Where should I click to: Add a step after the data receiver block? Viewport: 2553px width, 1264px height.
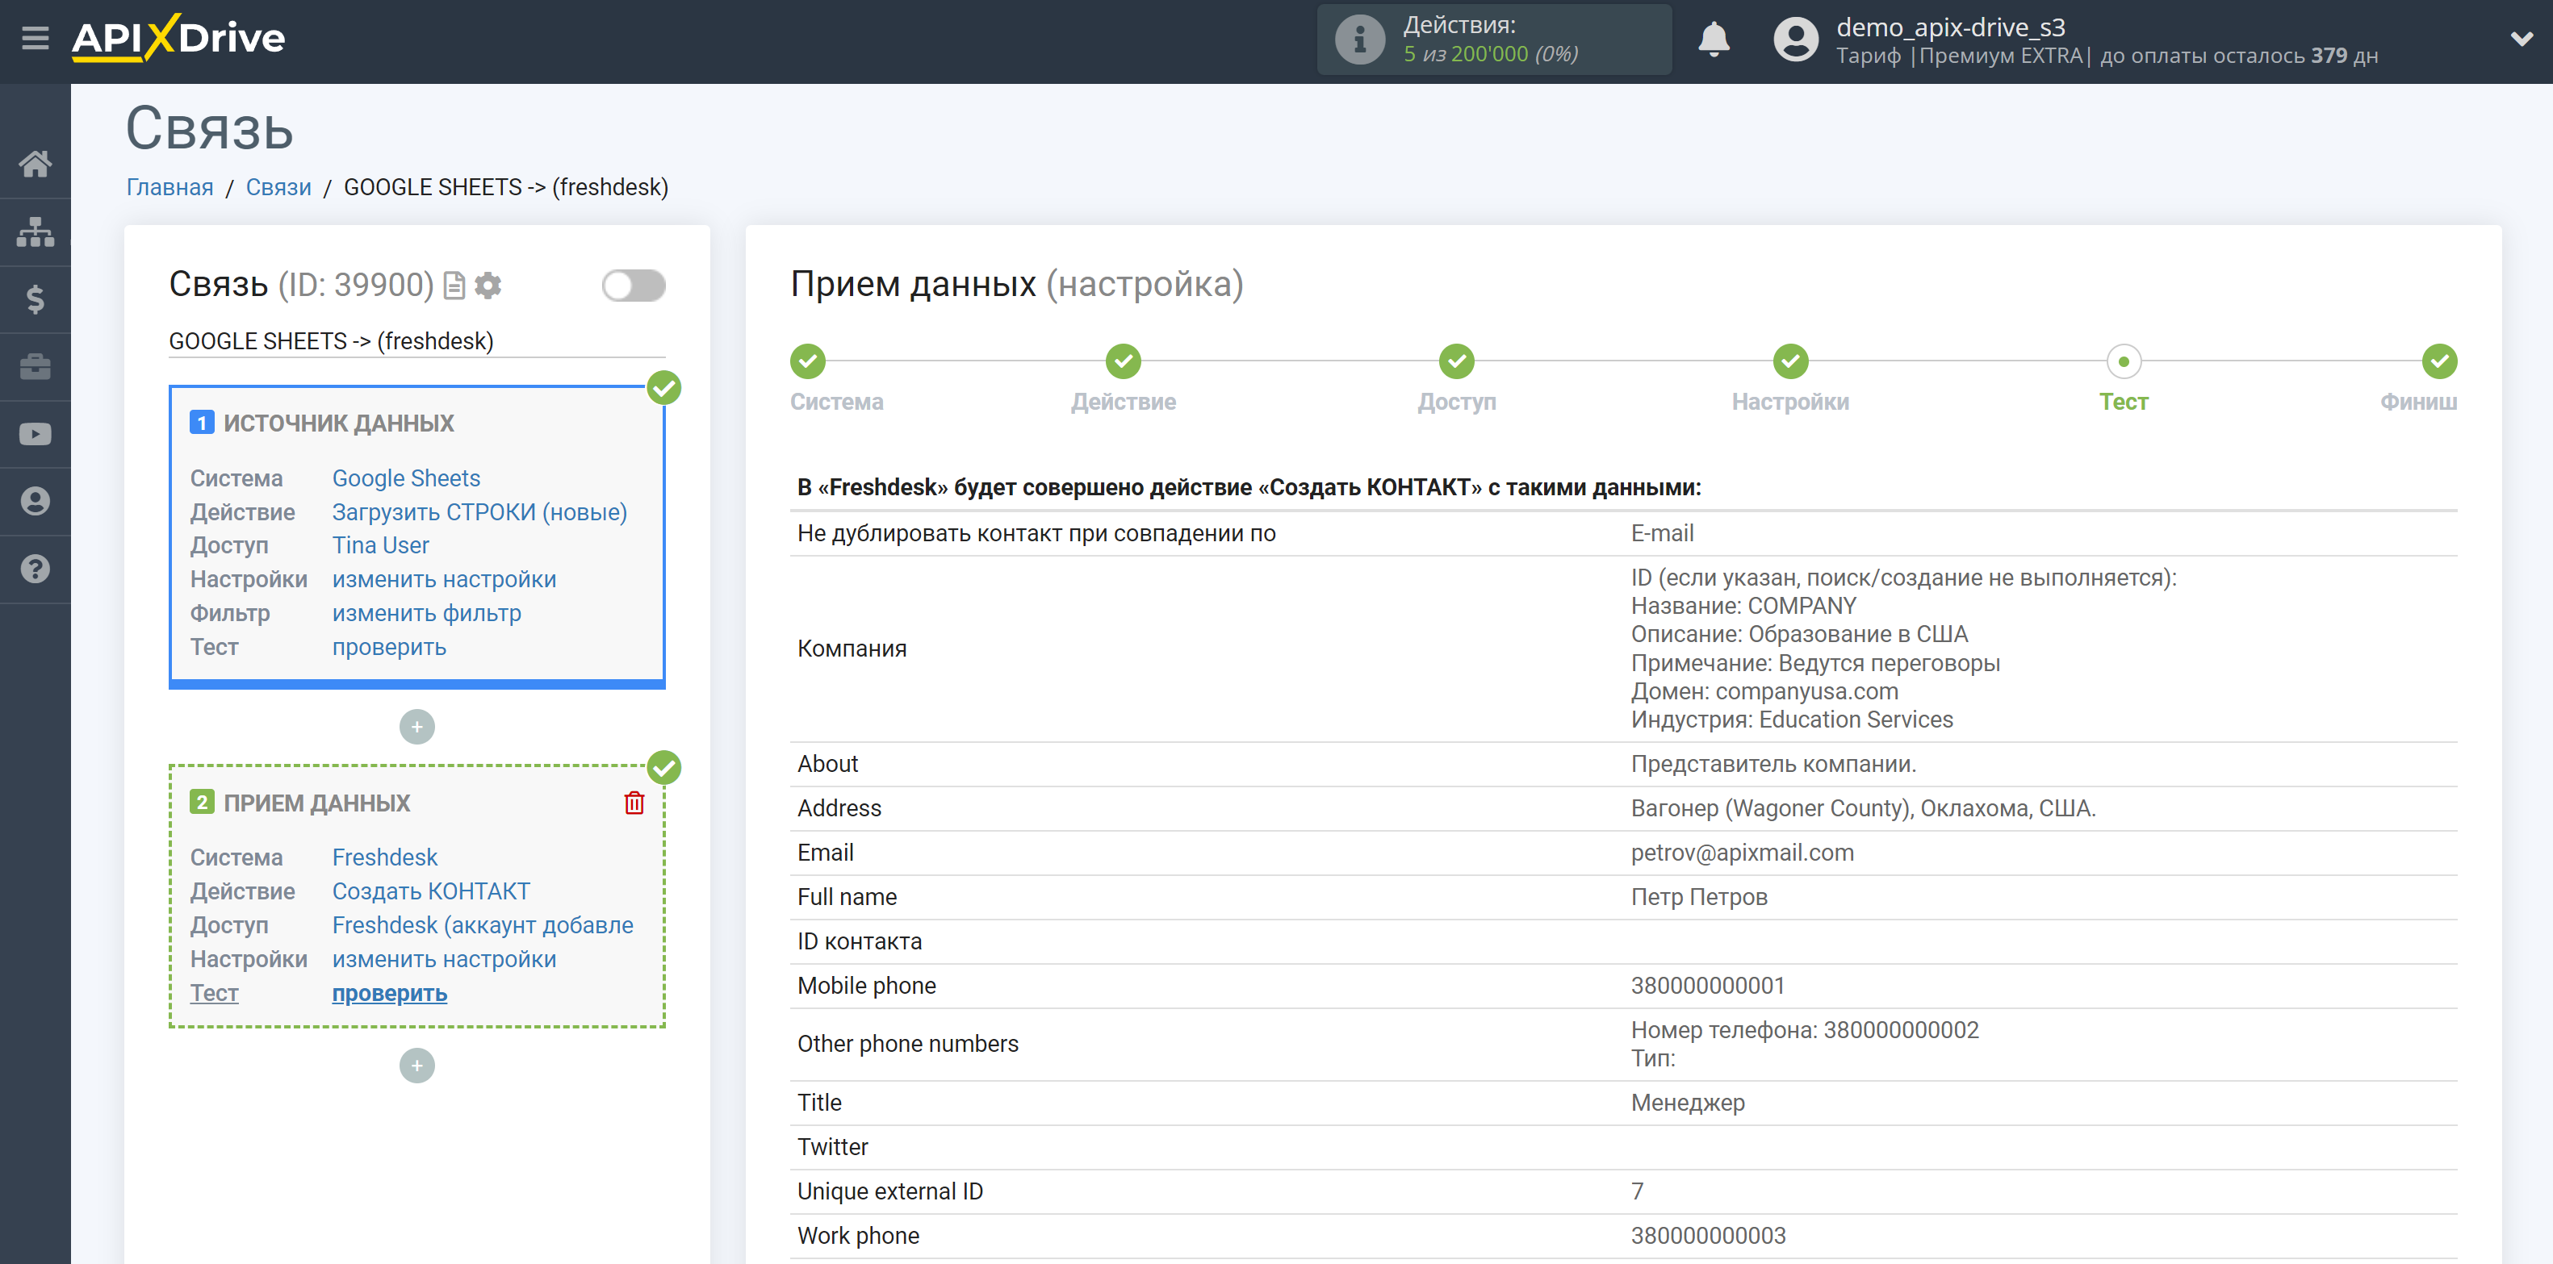tap(417, 1066)
